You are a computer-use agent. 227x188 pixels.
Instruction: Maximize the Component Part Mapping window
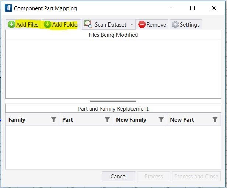click(x=192, y=8)
